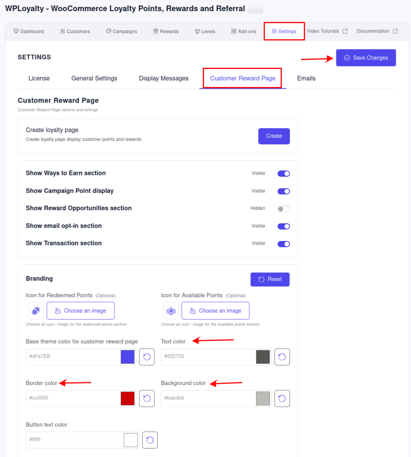
Task: Switch to Campaigns tab
Action: pos(122,32)
